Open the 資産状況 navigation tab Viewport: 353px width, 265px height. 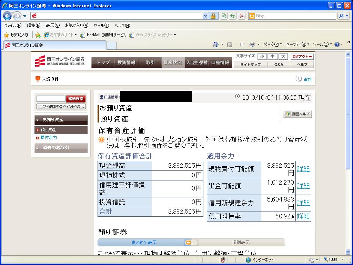pyautogui.click(x=173, y=63)
